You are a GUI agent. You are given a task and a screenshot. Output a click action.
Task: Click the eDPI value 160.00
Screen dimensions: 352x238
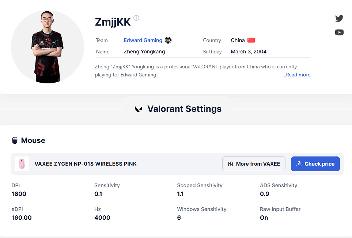pyautogui.click(x=22, y=218)
